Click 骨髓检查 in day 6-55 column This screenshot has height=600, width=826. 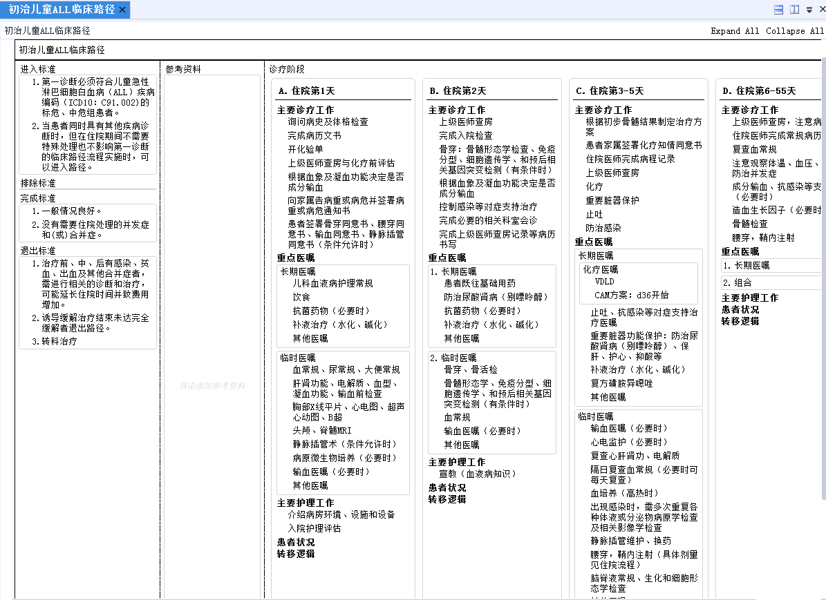click(x=750, y=224)
